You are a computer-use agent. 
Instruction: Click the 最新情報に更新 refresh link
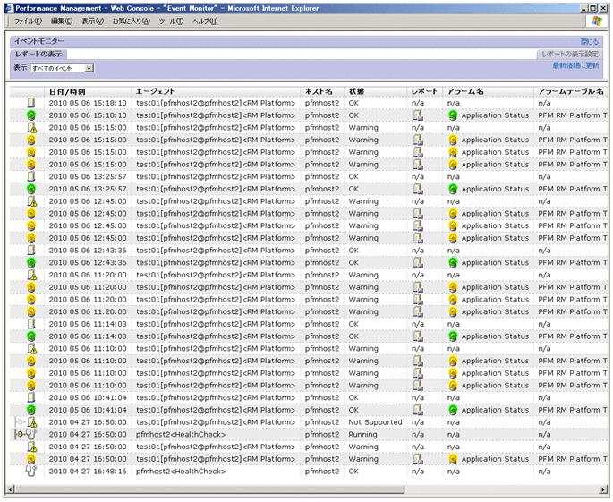[575, 65]
